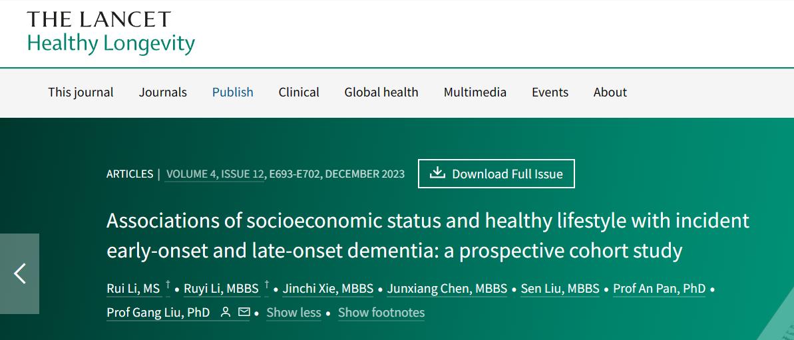The width and height of the screenshot is (794, 340).
Task: Click the previous article arrow icon
Action: click(x=19, y=273)
